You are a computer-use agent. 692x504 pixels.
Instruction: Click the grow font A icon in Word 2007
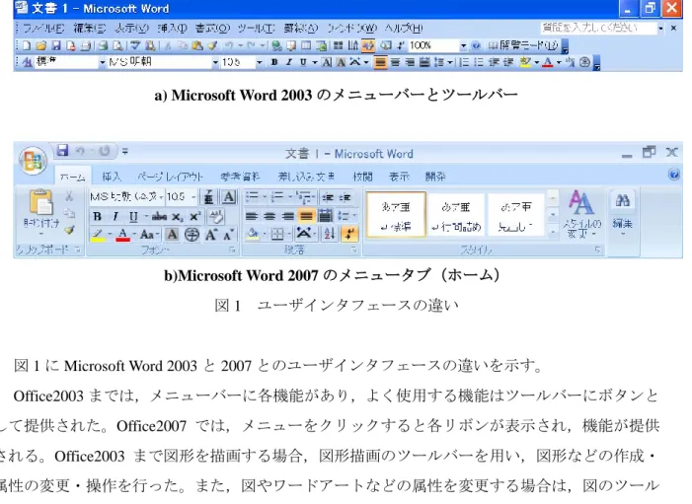pyautogui.click(x=211, y=235)
